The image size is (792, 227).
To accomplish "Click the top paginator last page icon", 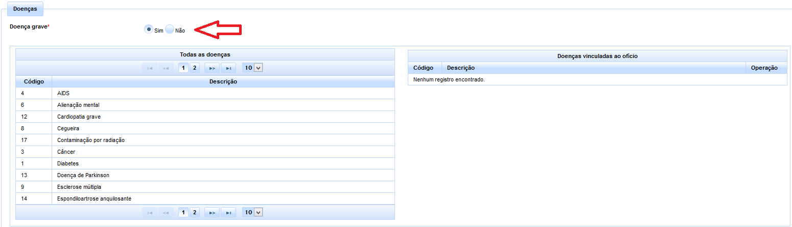I will point(228,68).
